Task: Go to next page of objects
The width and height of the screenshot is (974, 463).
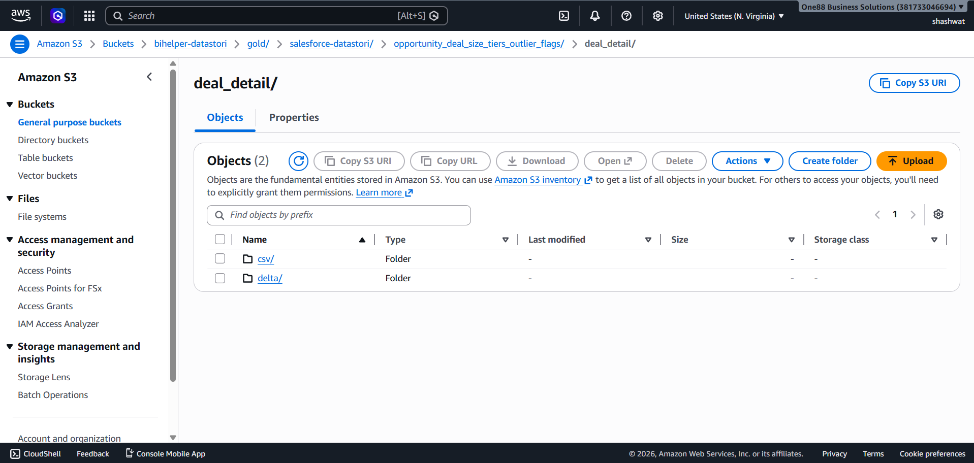Action: point(913,215)
